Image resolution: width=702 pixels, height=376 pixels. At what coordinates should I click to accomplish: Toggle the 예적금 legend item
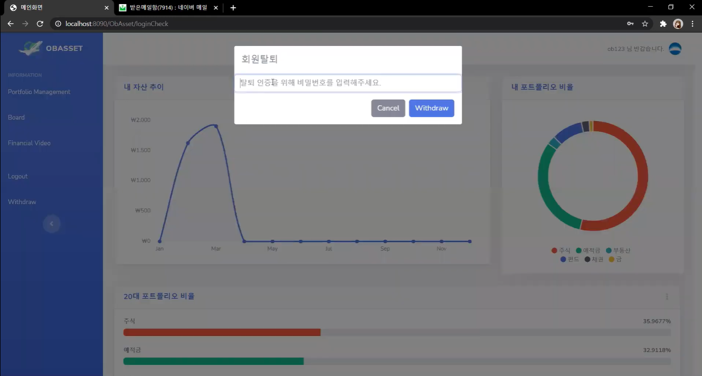(588, 250)
